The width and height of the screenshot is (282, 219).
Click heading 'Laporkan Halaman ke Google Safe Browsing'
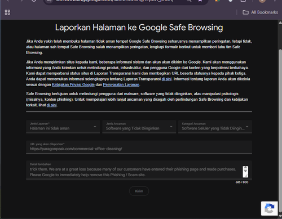pyautogui.click(x=139, y=28)
